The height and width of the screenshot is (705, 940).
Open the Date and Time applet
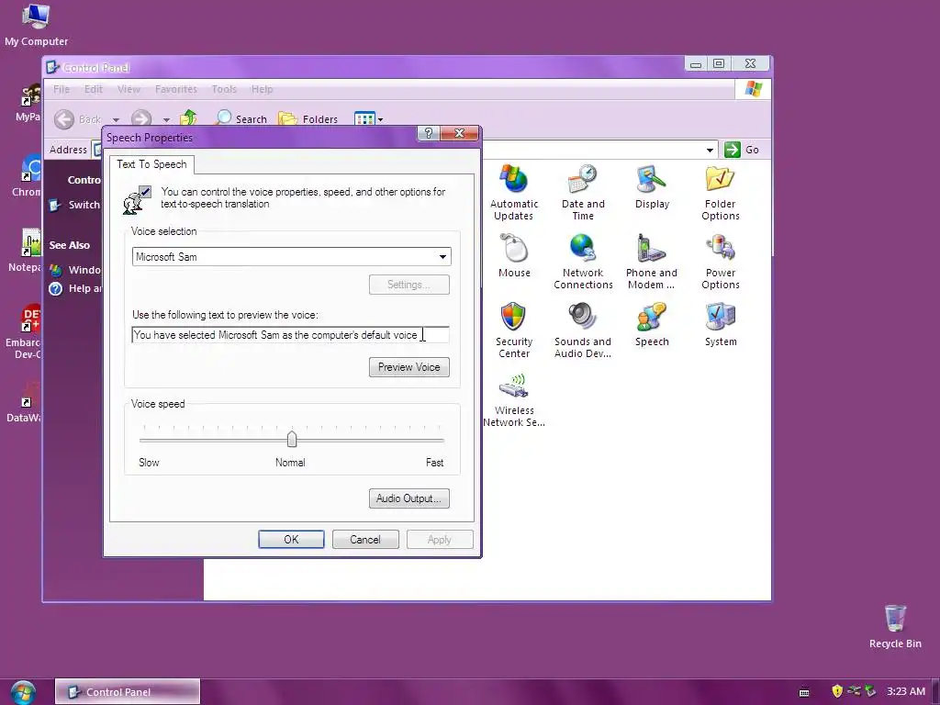[x=583, y=193]
